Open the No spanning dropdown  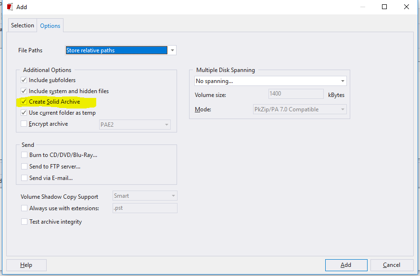[x=270, y=81]
